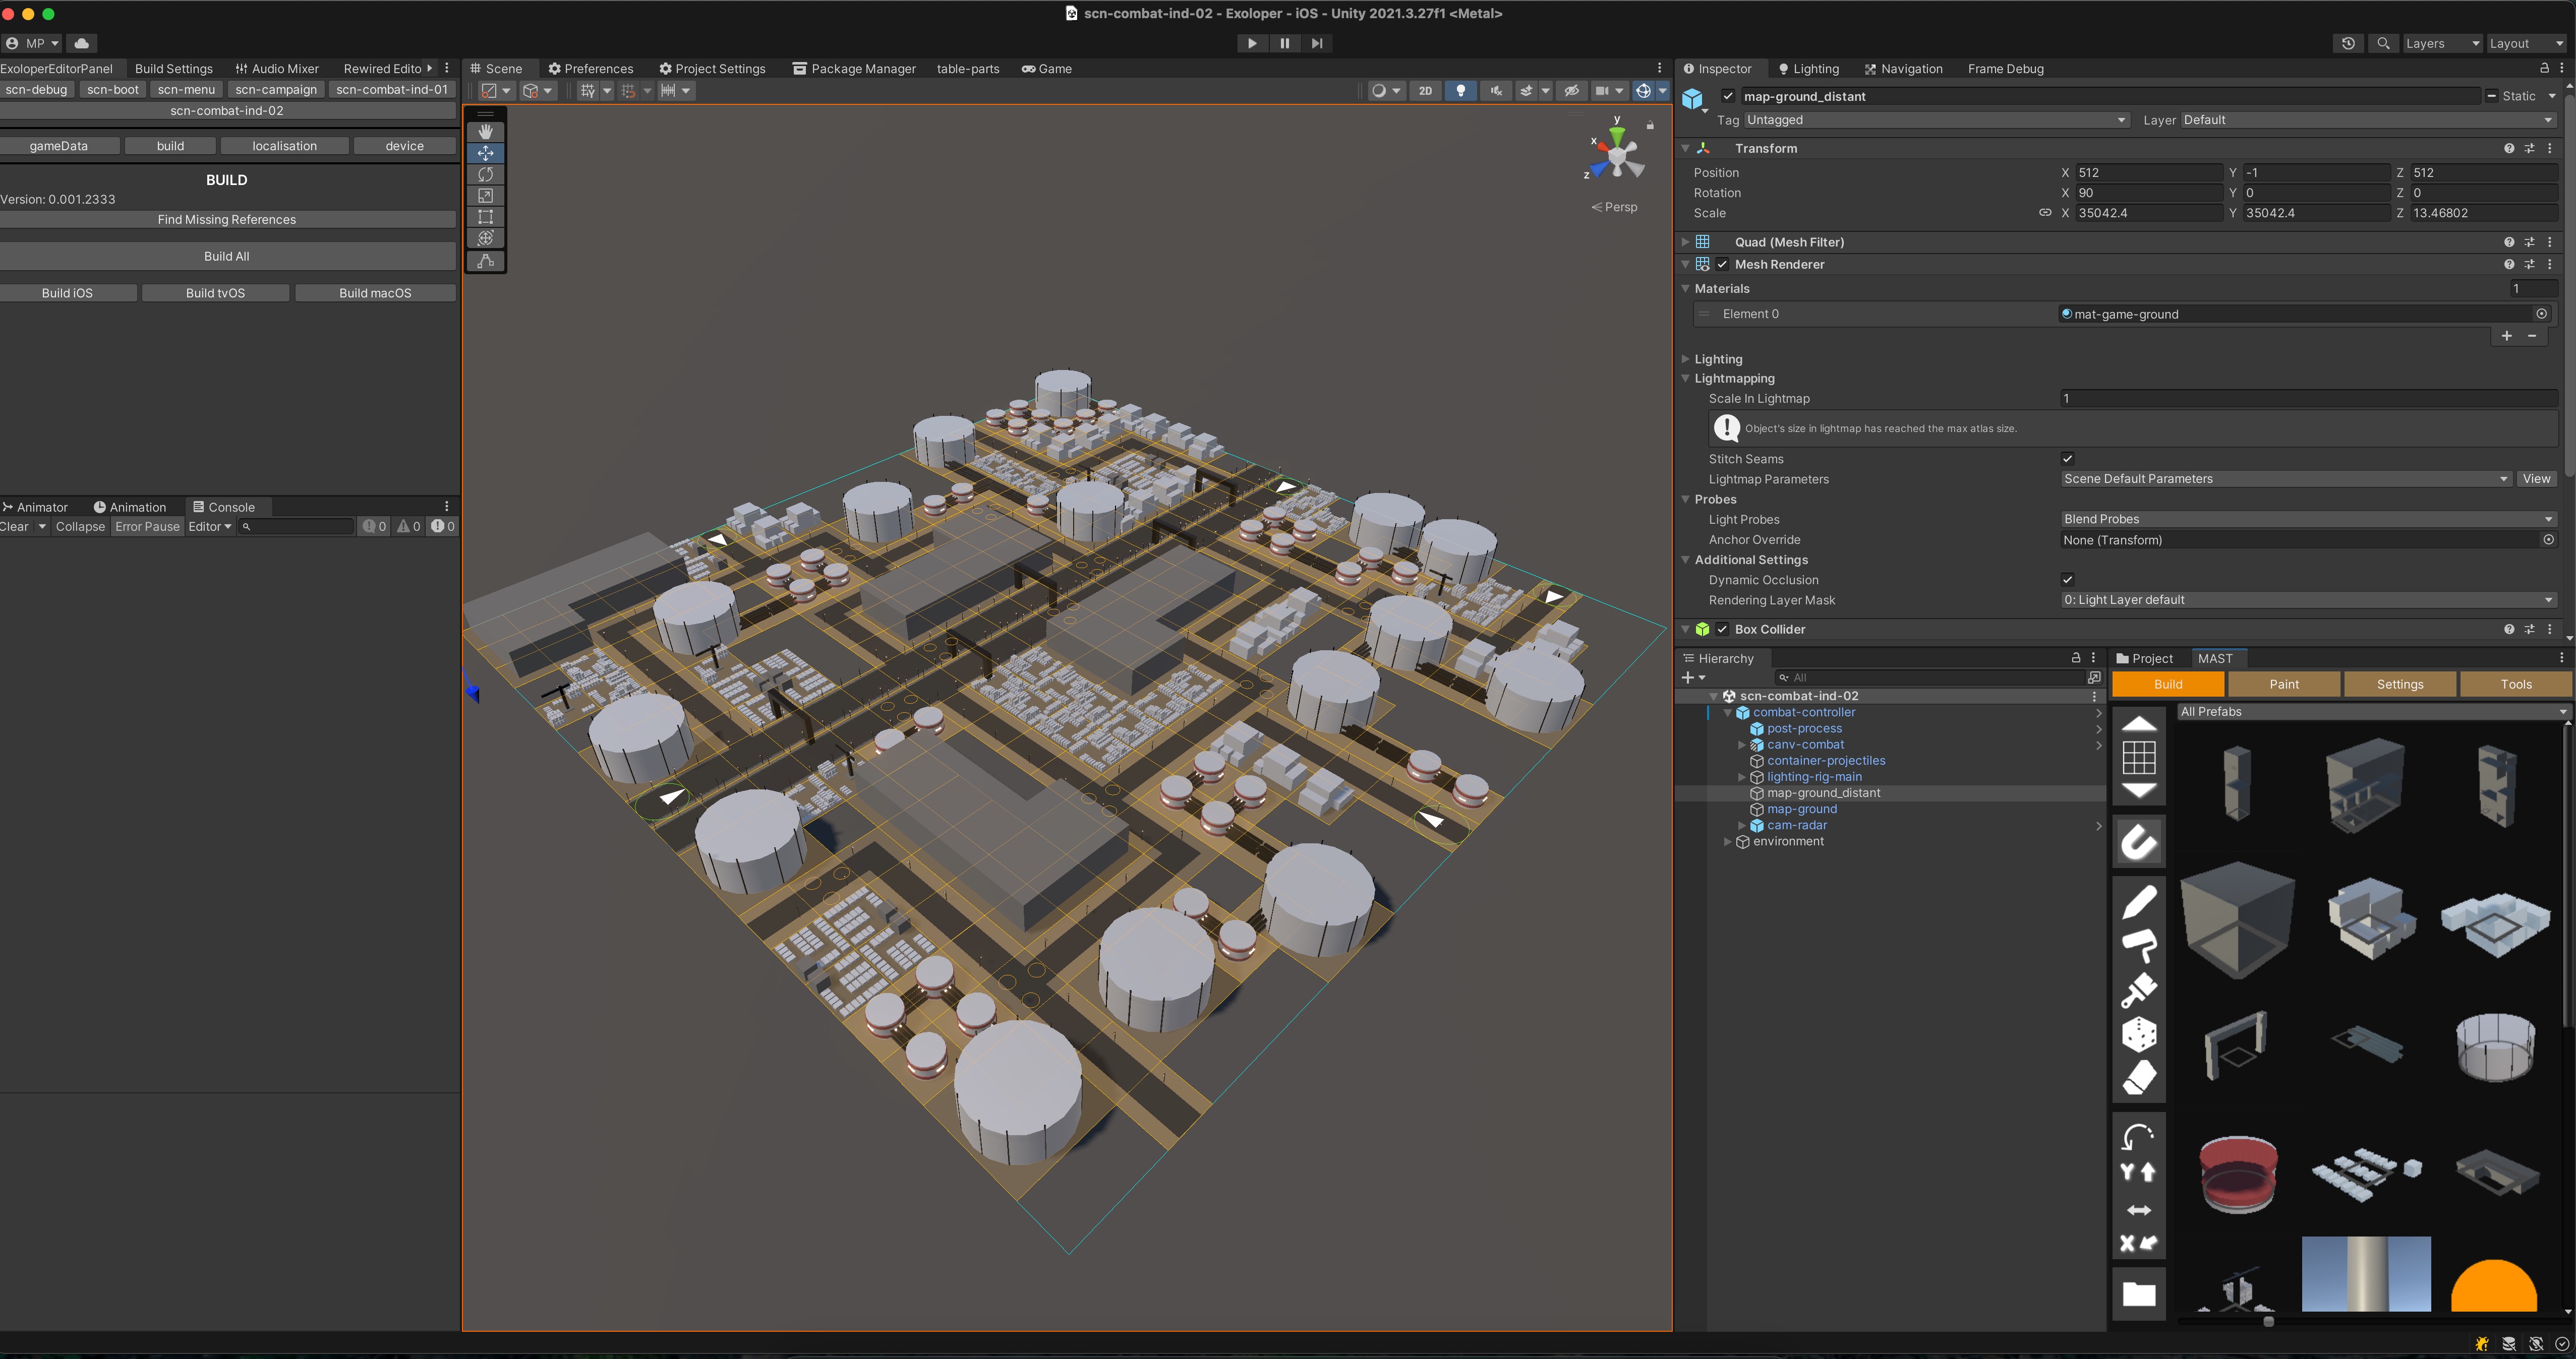Select the Rect transform tool

(485, 217)
